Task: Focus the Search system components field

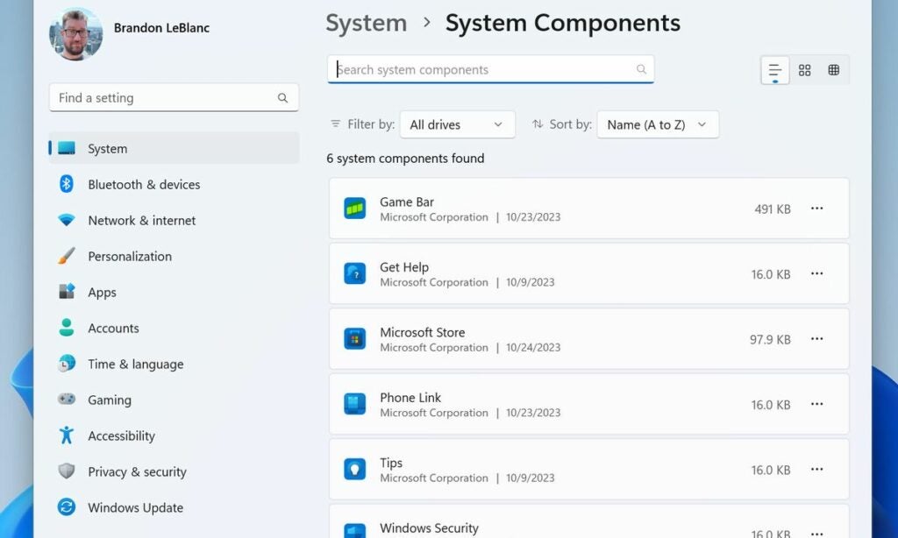Action: point(490,69)
